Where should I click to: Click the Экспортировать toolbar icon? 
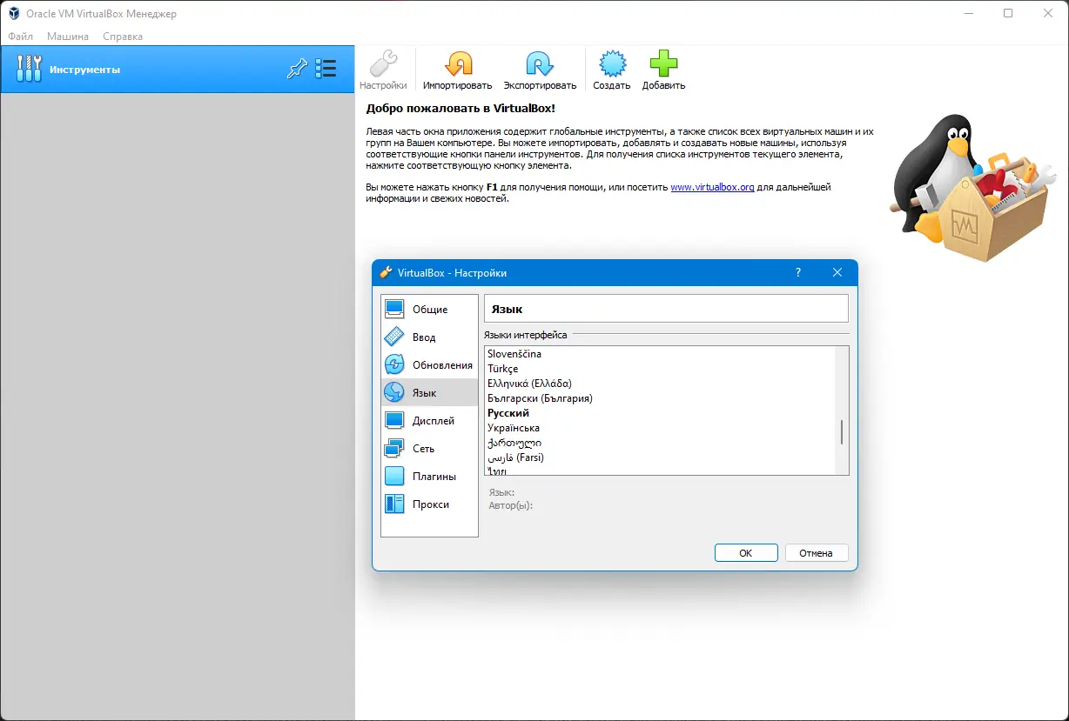tap(540, 64)
